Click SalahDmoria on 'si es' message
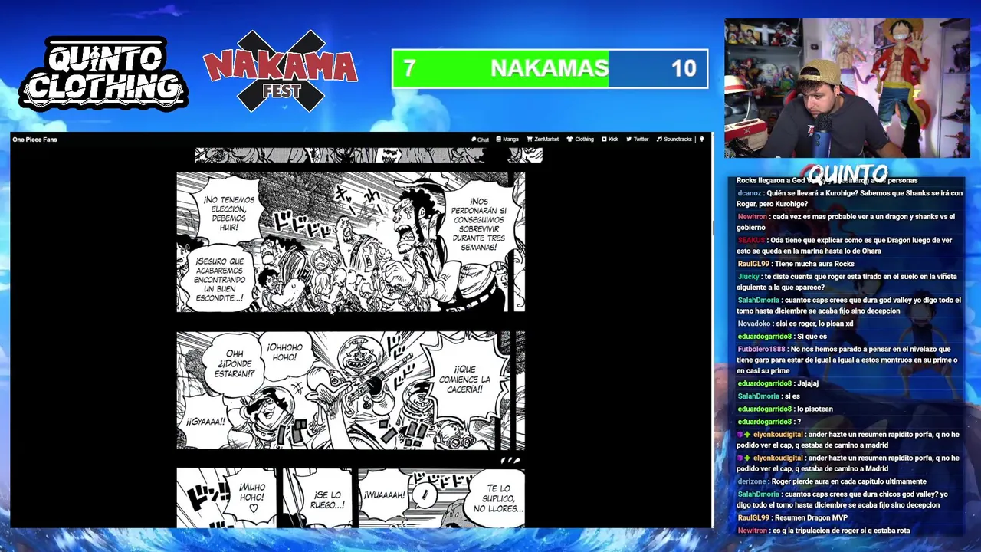The image size is (981, 552). [x=757, y=396]
